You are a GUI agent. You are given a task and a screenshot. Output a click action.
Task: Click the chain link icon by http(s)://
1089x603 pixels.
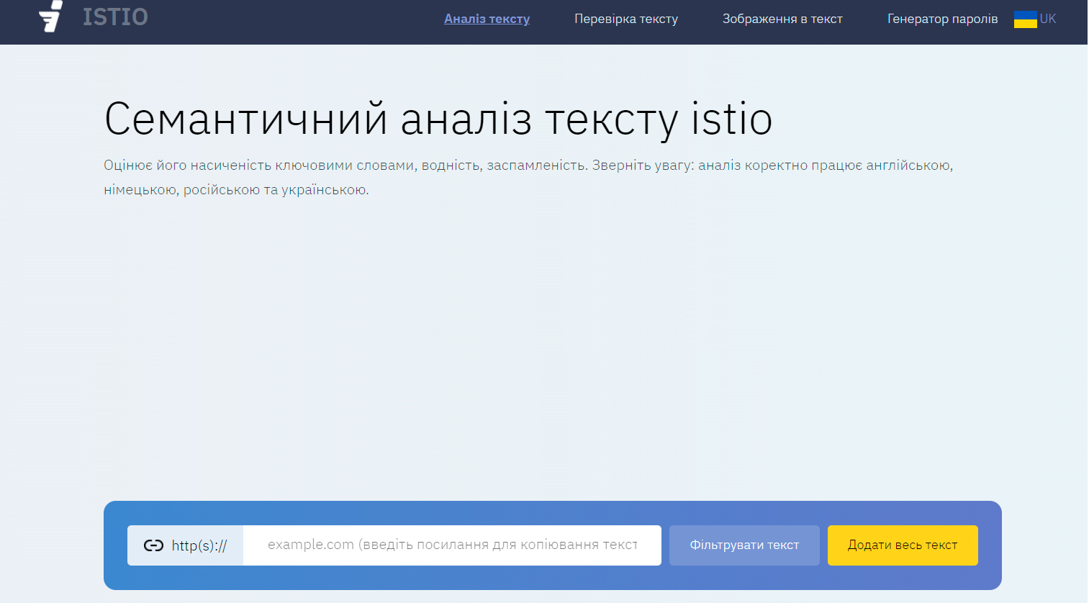pos(153,545)
